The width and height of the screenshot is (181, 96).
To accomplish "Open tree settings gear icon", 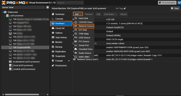I will [x=47, y=7].
